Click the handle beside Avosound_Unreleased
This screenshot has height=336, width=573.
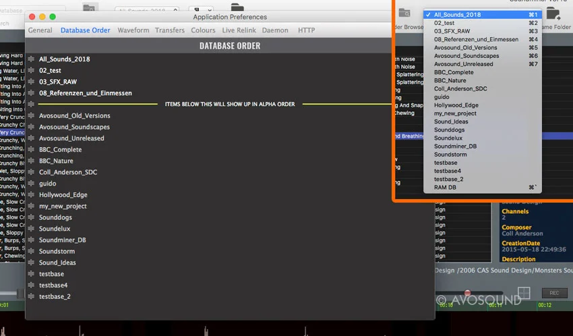(31, 138)
